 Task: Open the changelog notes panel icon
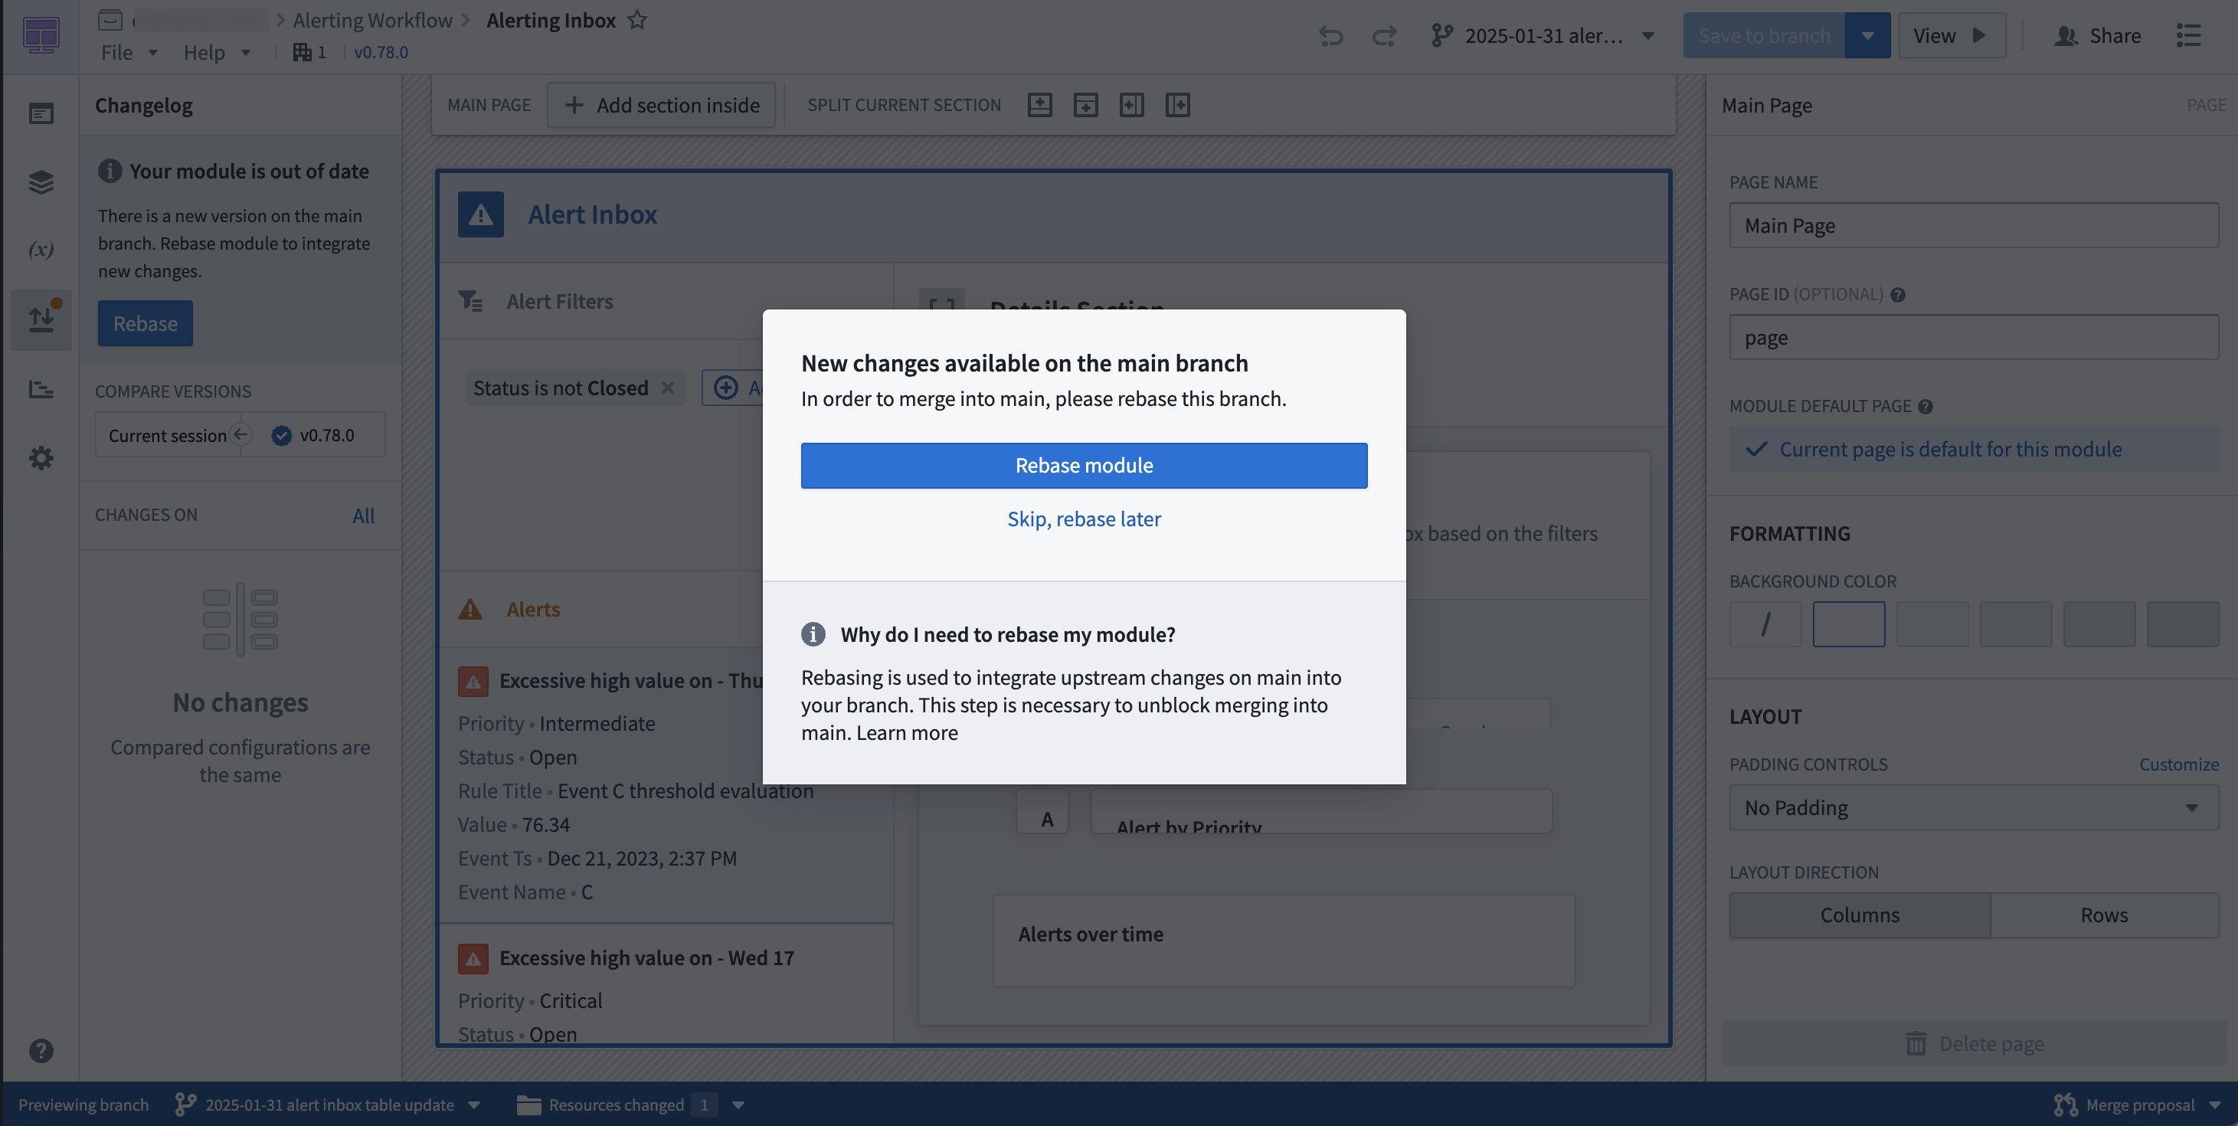pyautogui.click(x=41, y=113)
